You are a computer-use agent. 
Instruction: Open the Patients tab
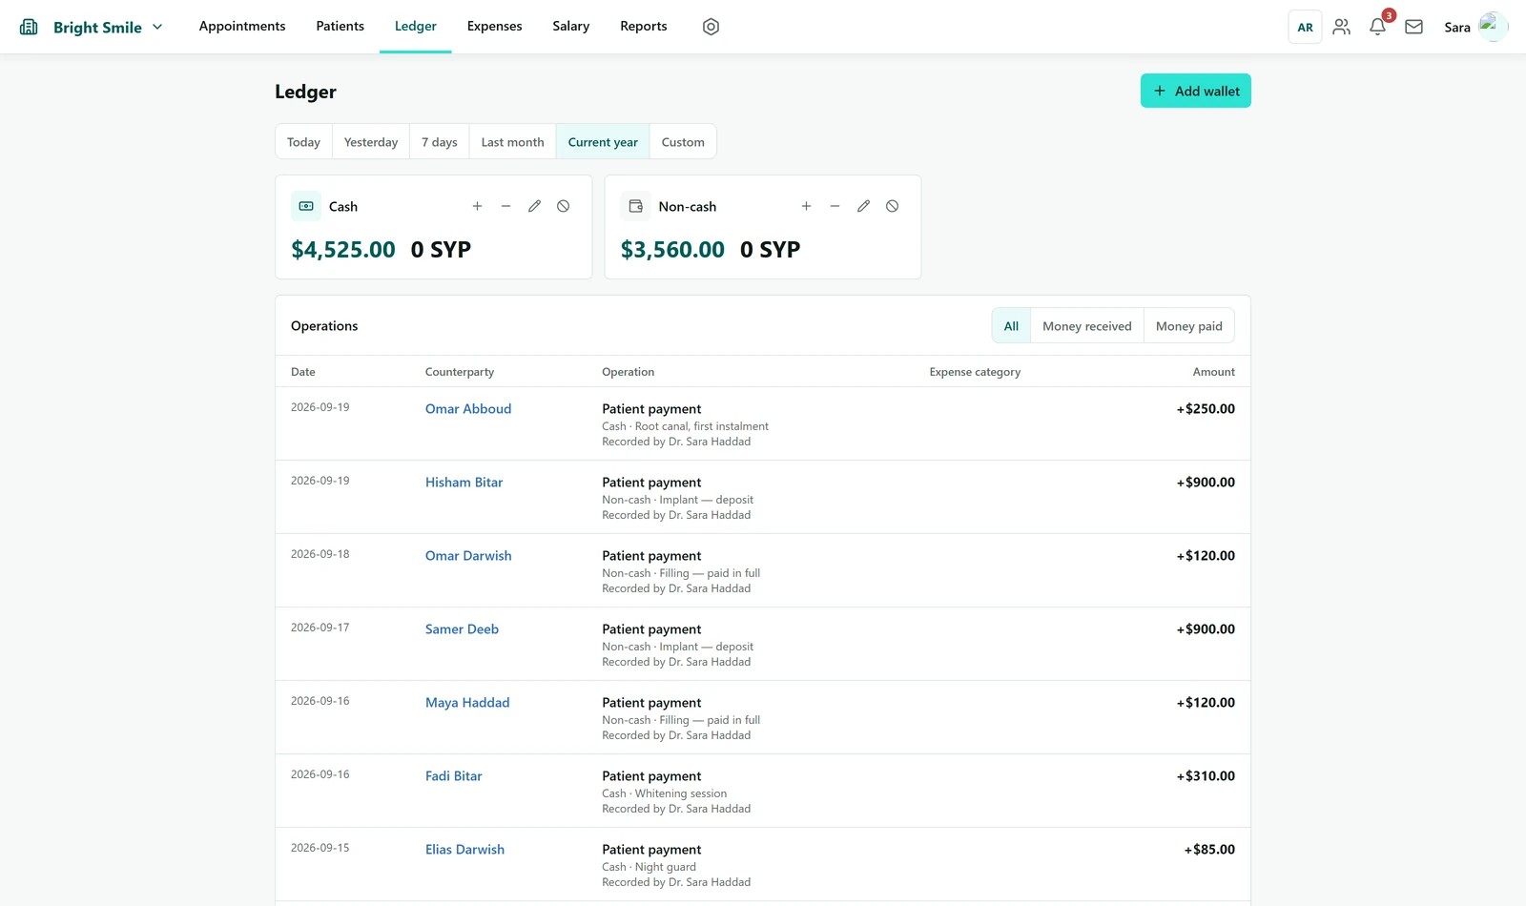340,26
